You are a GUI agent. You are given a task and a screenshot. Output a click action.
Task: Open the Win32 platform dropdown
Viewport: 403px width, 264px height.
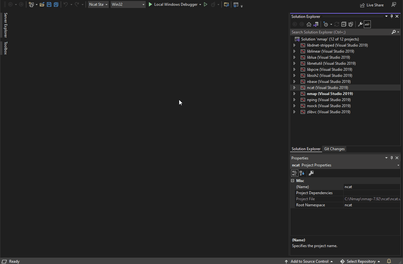coord(128,4)
